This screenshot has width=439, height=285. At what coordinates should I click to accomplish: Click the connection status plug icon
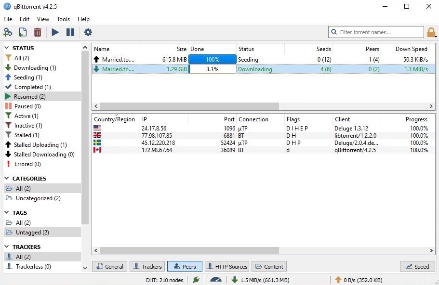tap(196, 280)
